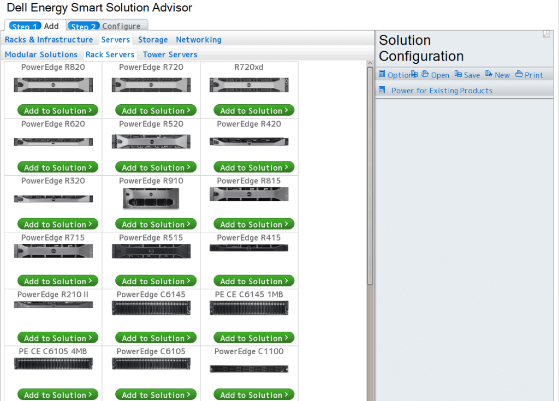Open the Storage category tab

point(153,40)
